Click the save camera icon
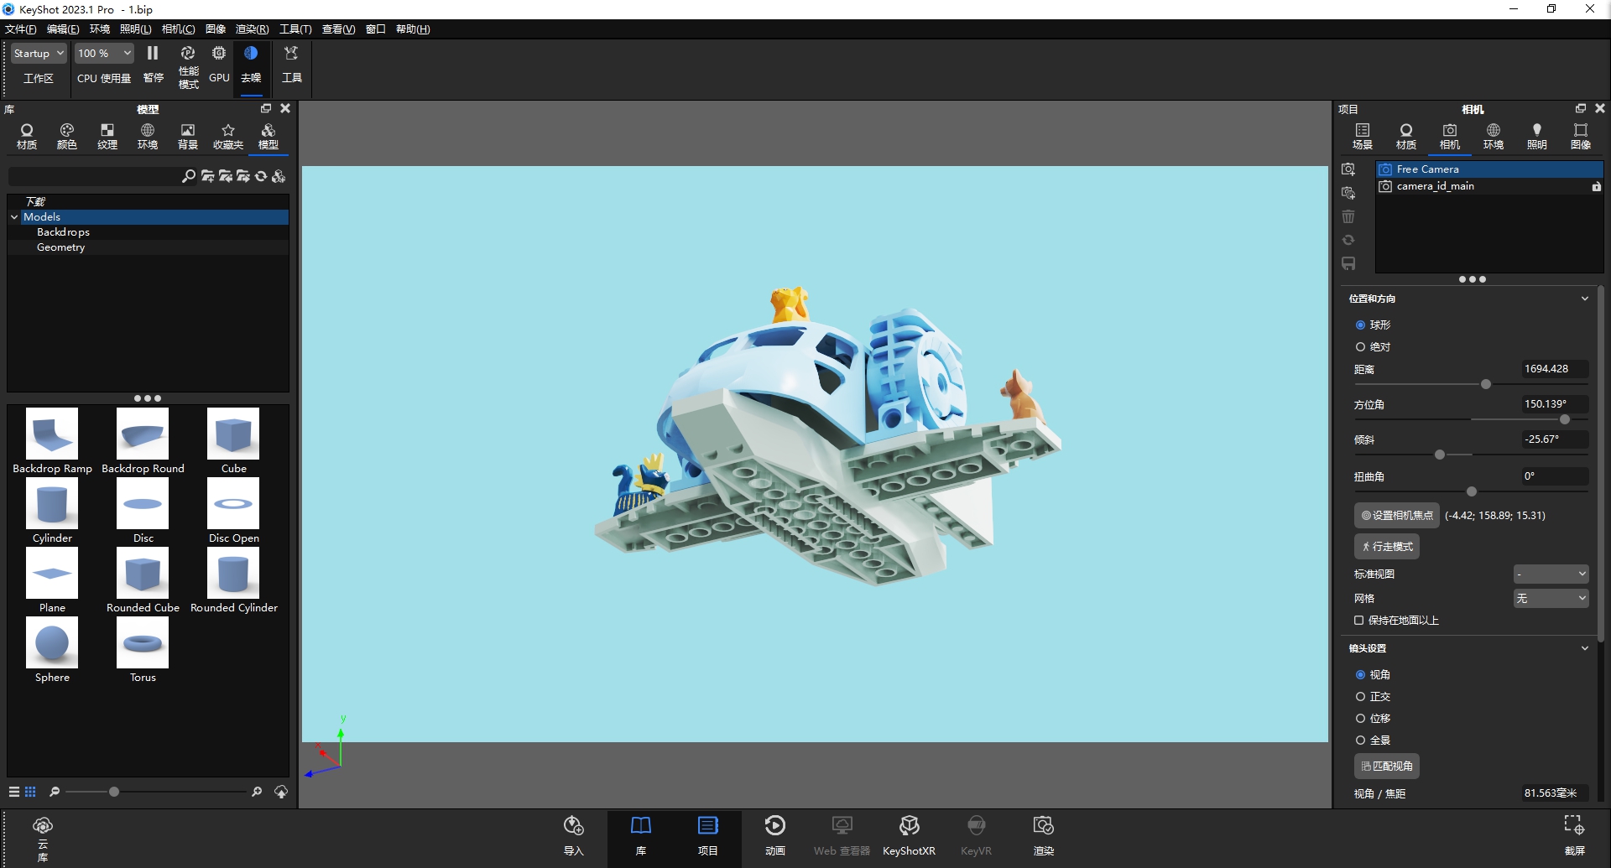Screen dimensions: 1611x868 tap(1349, 263)
